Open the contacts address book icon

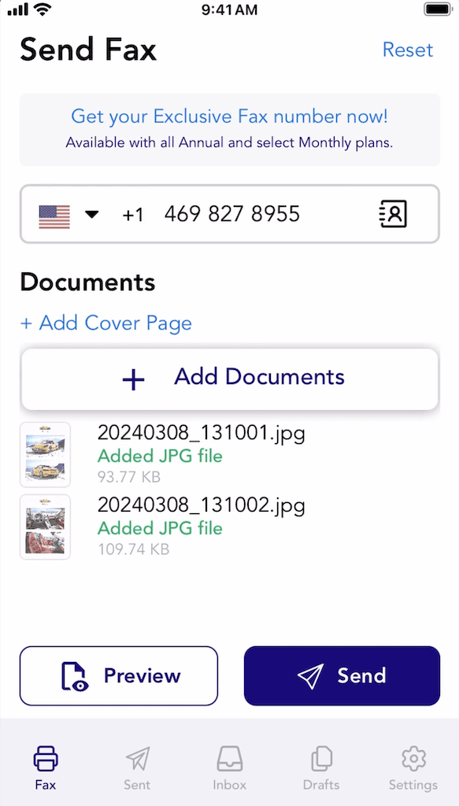point(393,214)
